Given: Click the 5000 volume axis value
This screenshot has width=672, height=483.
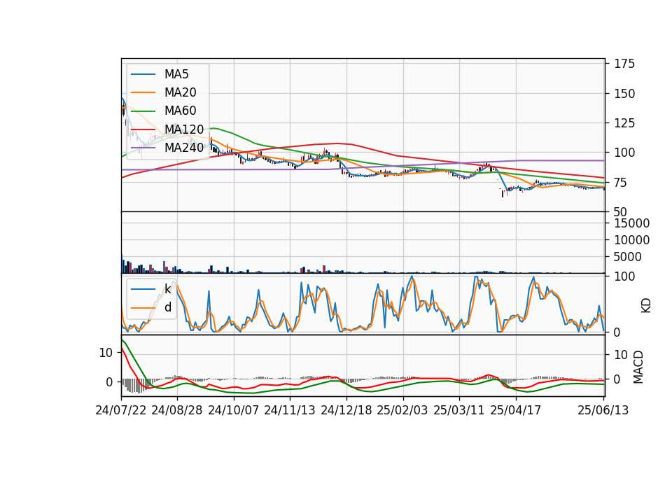Looking at the screenshot, I should point(628,257).
